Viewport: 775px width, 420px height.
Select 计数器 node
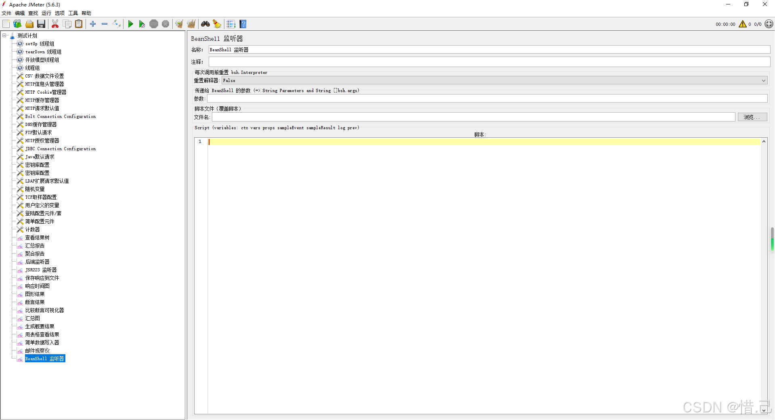32,229
